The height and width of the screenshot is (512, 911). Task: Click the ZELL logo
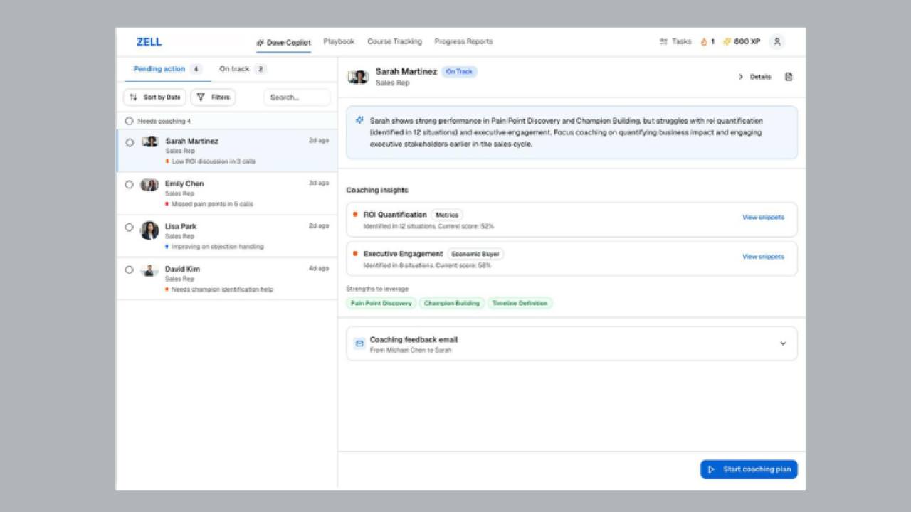(x=149, y=42)
